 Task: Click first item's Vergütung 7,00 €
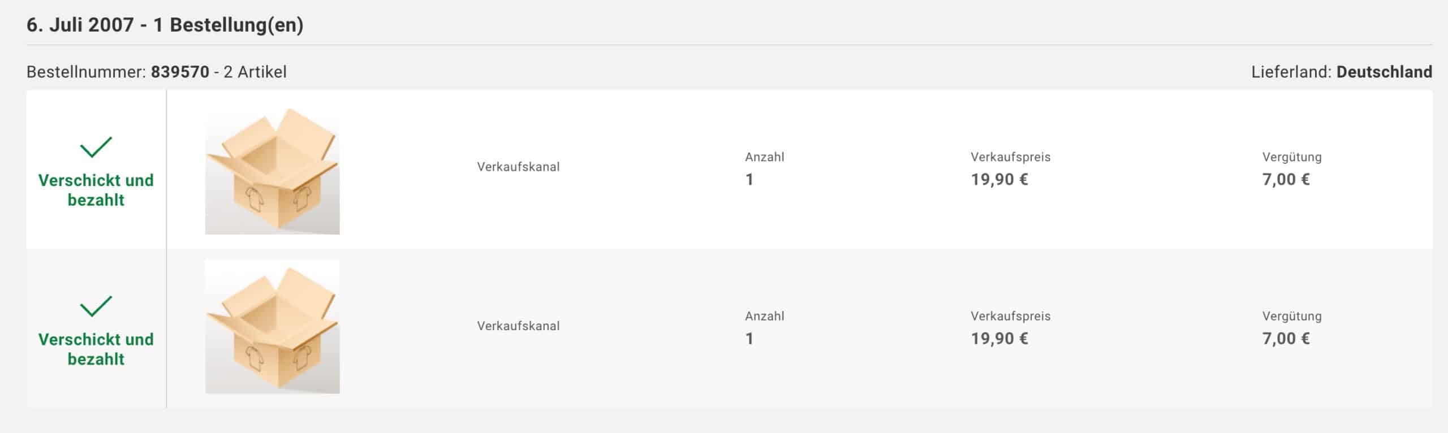click(x=1286, y=180)
